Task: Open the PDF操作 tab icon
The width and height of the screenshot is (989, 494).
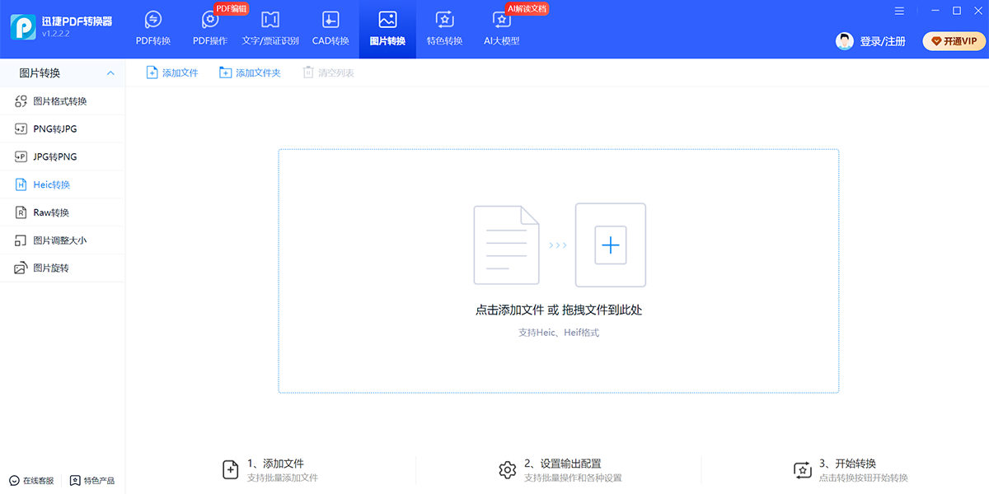Action: [x=209, y=20]
